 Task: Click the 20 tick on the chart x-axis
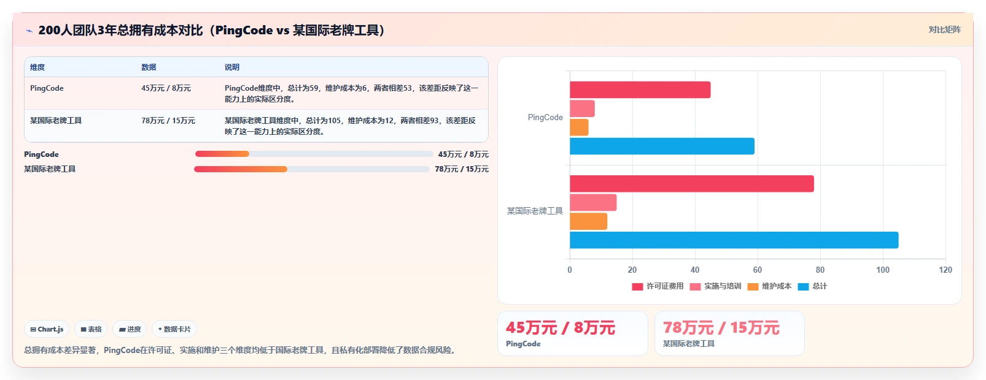pyautogui.click(x=632, y=270)
